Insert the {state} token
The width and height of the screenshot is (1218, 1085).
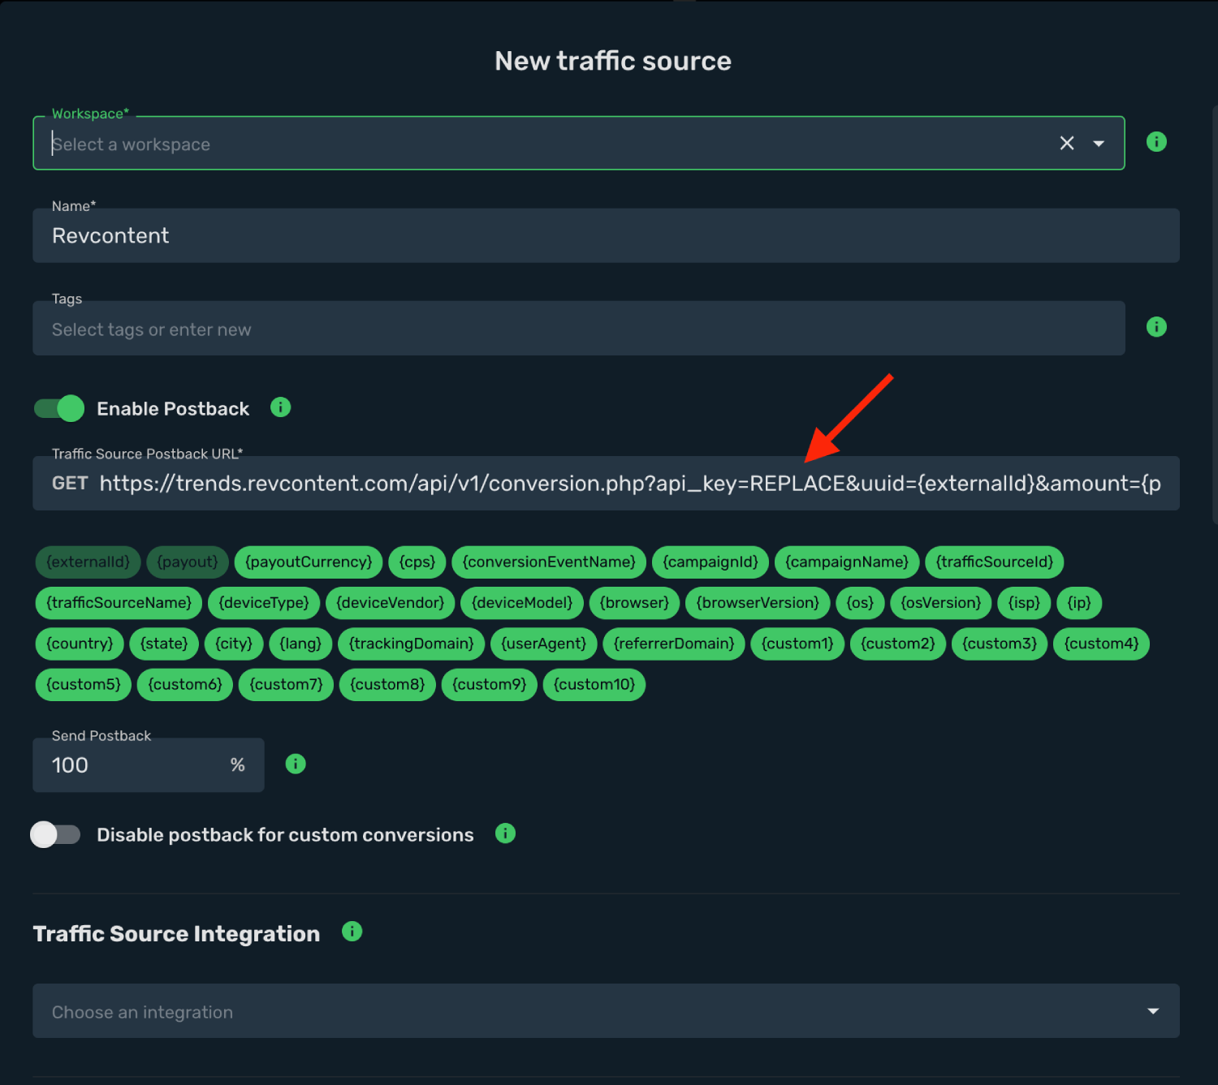pos(164,644)
